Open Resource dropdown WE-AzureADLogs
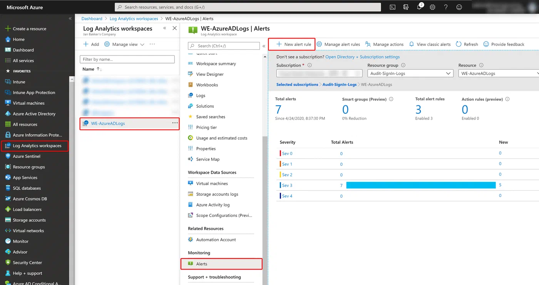Image resolution: width=539 pixels, height=285 pixels. pos(499,73)
